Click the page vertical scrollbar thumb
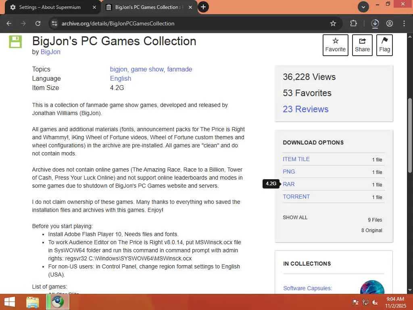The height and width of the screenshot is (310, 413). pyautogui.click(x=410, y=136)
